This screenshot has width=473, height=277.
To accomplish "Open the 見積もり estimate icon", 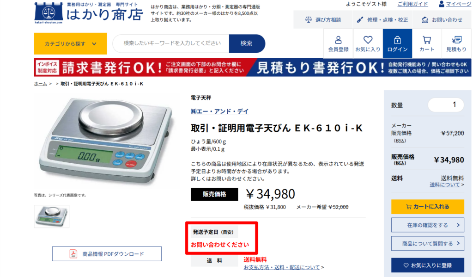I will click(456, 43).
